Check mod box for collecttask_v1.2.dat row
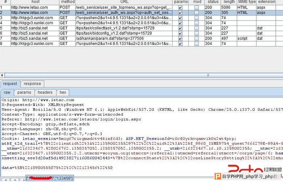This screenshot has height=182, width=283. click(196, 28)
